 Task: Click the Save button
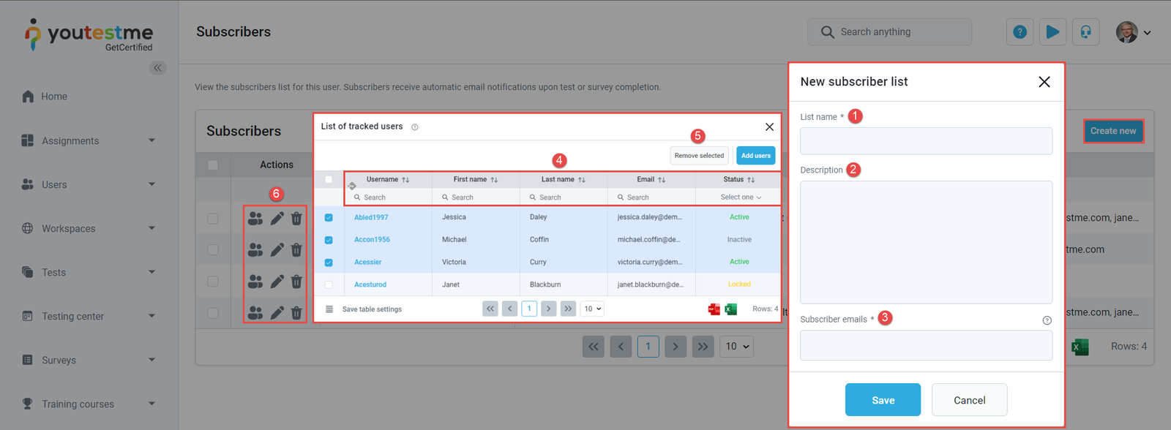coord(883,400)
